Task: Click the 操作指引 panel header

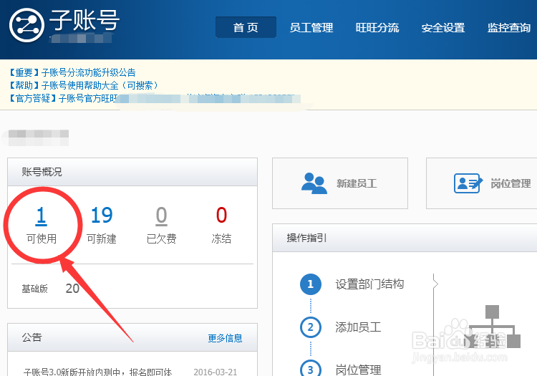Action: [x=405, y=238]
